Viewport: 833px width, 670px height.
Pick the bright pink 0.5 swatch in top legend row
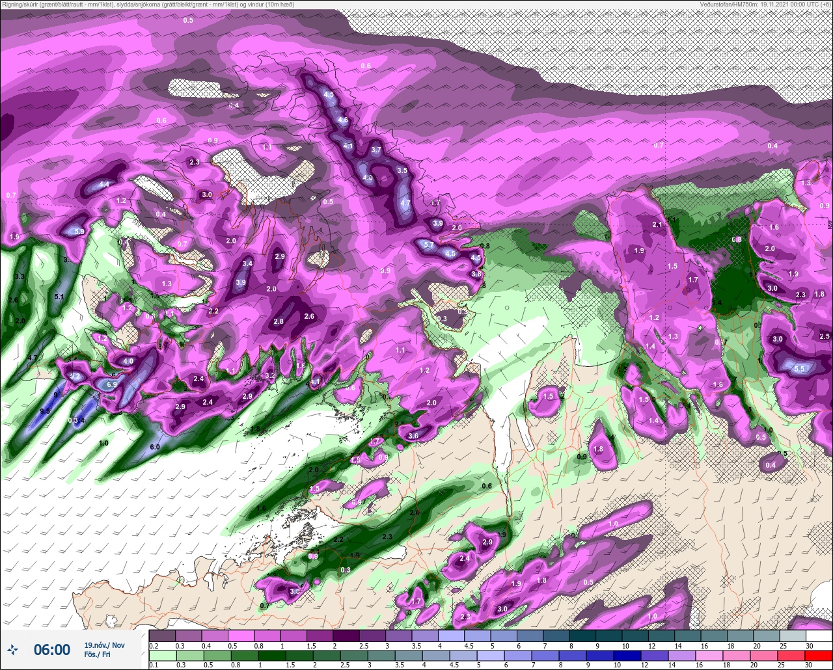241,636
